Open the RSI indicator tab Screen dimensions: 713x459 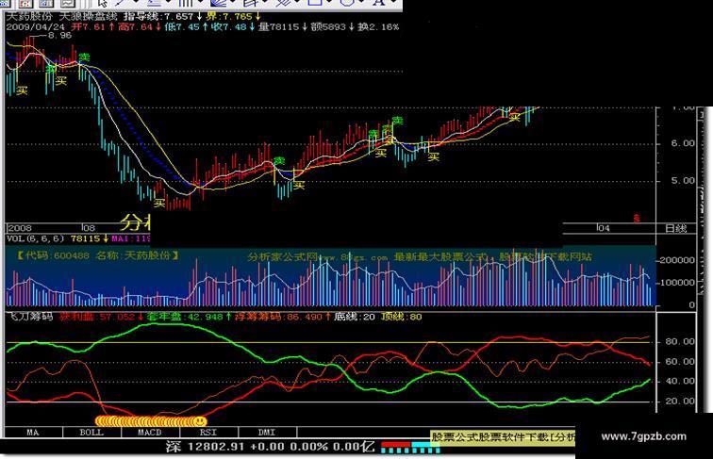pos(208,433)
